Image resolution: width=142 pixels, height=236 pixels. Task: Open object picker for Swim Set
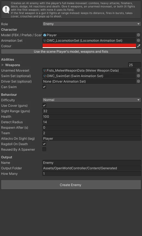pos(138,76)
